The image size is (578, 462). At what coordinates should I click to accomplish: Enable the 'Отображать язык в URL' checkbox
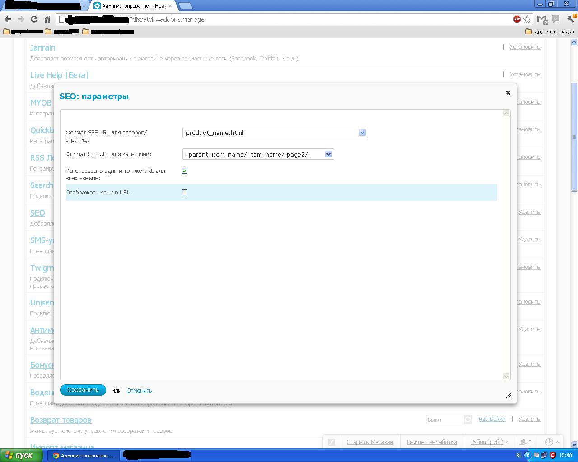(184, 192)
